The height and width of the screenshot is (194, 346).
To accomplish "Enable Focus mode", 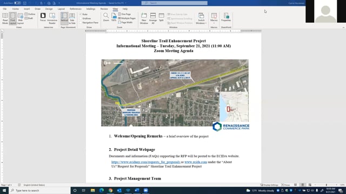I will pyautogui.click(x=43, y=17).
